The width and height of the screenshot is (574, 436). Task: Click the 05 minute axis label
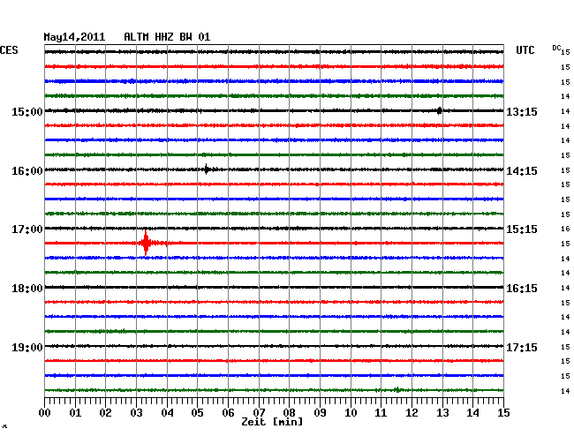[x=197, y=412]
